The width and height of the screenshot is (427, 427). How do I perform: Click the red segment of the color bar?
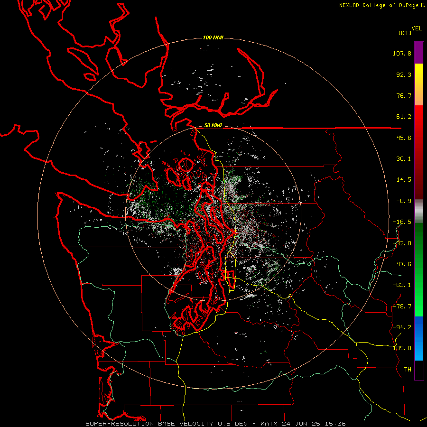pyautogui.click(x=419, y=152)
